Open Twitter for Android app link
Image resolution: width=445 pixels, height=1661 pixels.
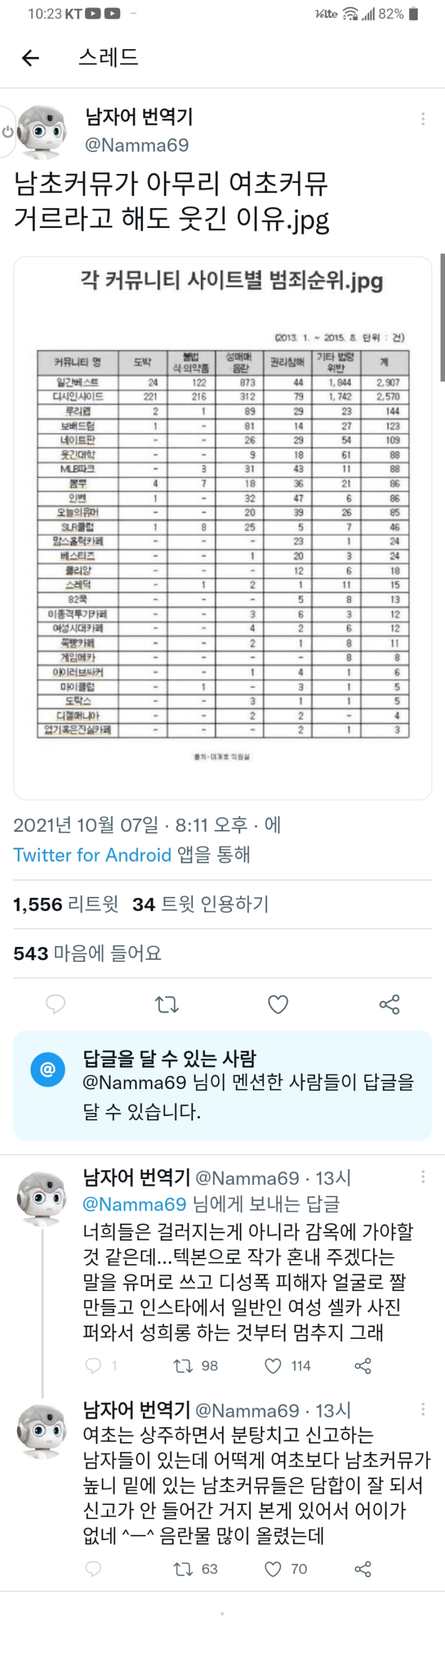[91, 855]
